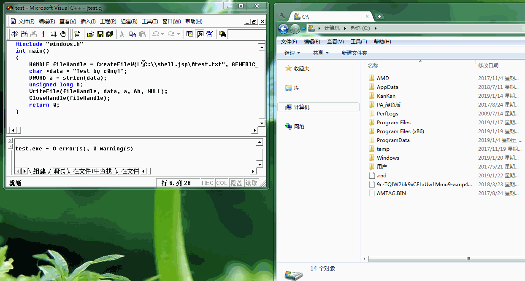Open Explorer's 工具(T) menu

[x=359, y=42]
